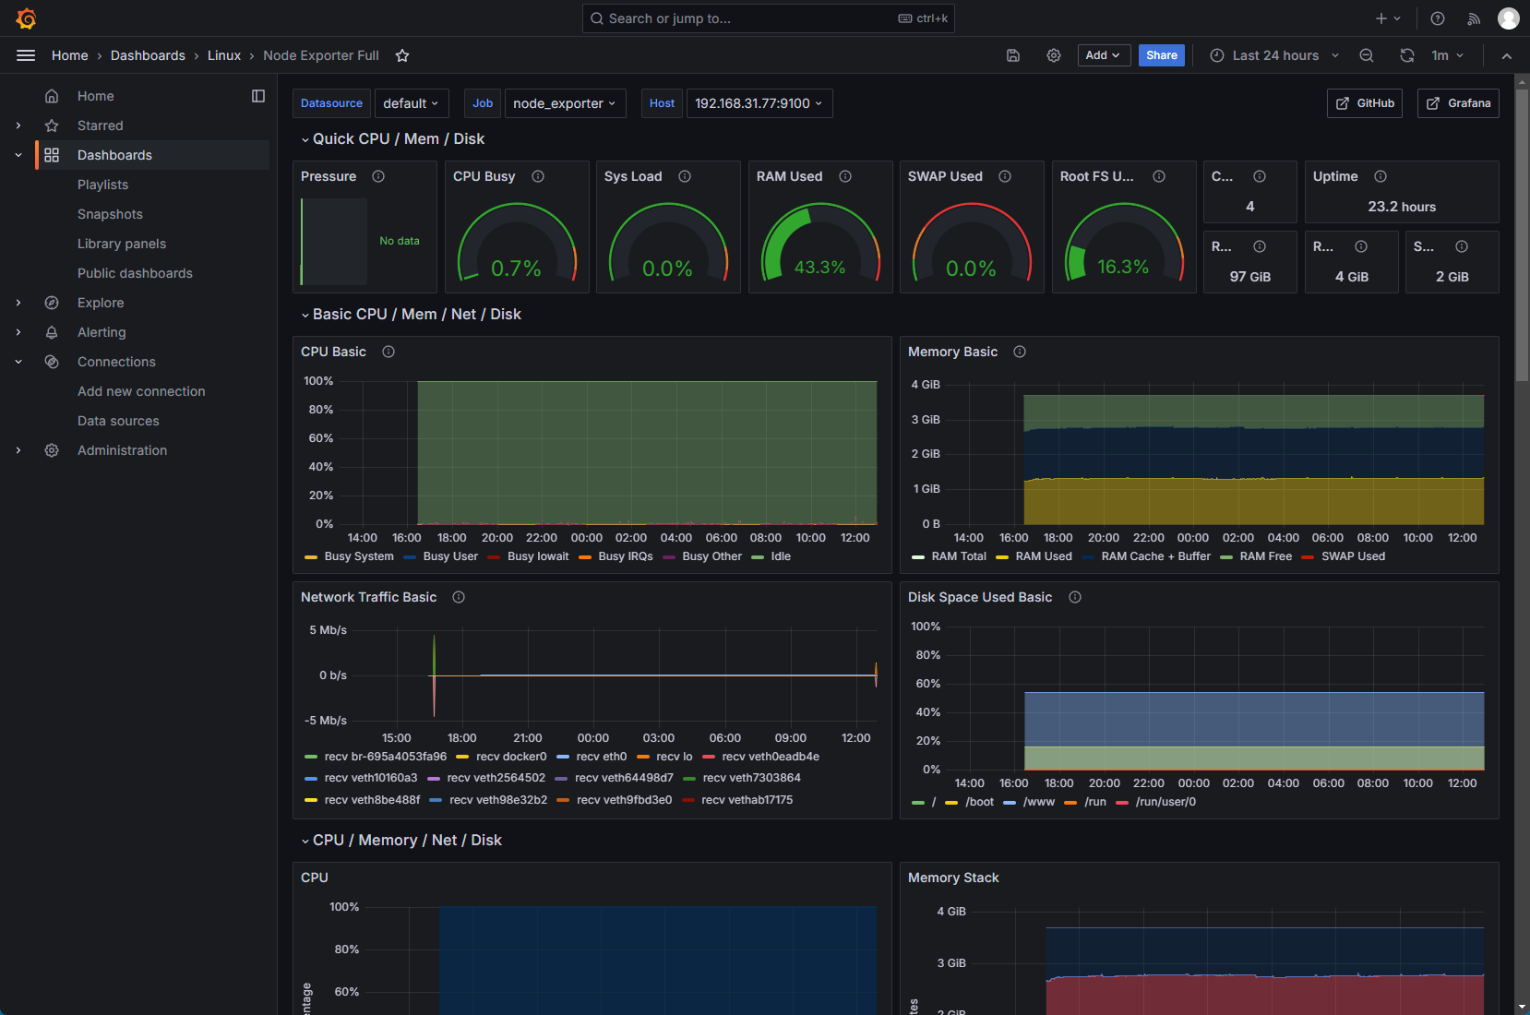Click the save dashboard icon
The image size is (1530, 1015).
(1012, 55)
